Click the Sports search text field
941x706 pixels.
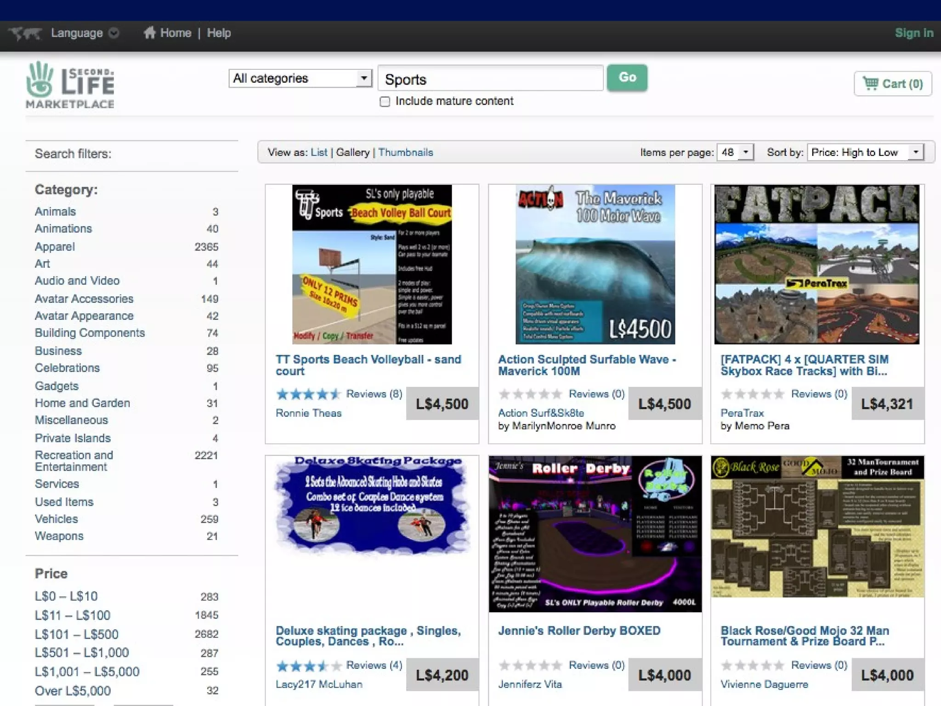pos(490,79)
